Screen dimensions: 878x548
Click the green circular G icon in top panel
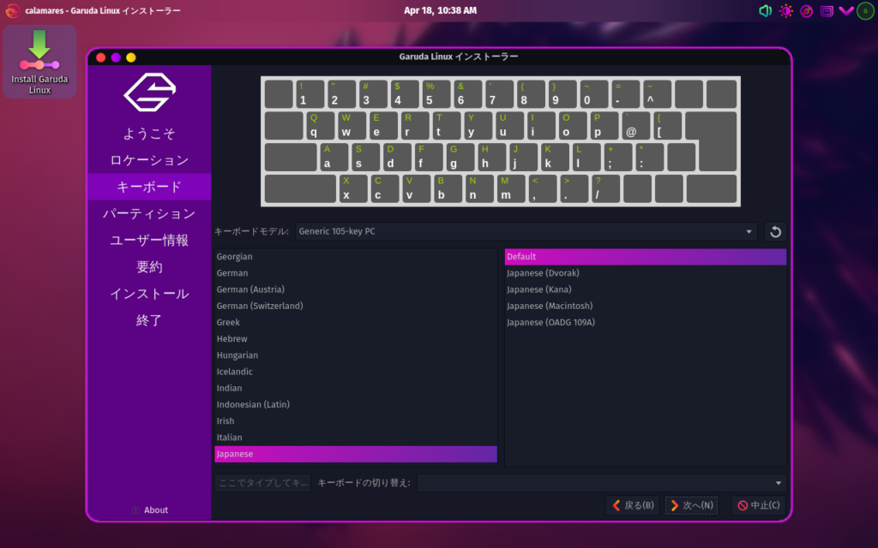coord(864,11)
